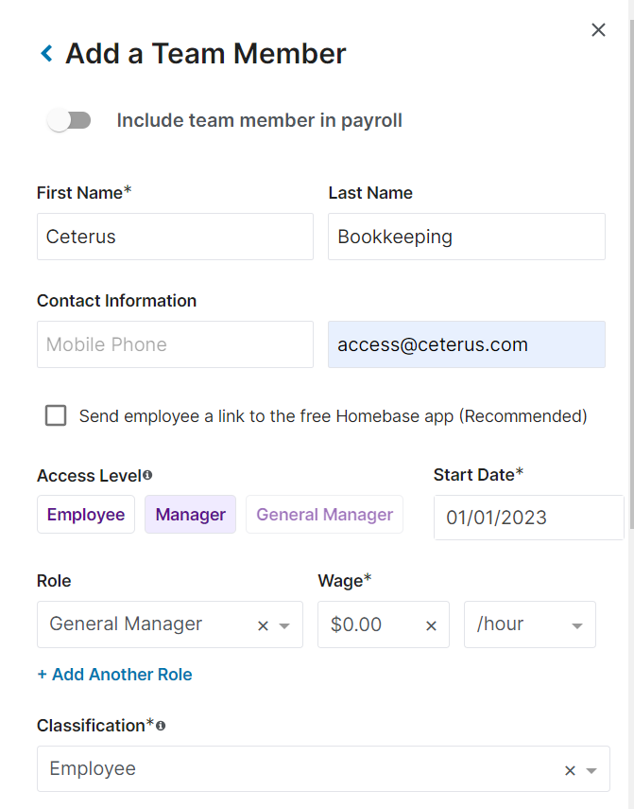Screen dimensions: 634x809
Task: Click the Classification info icon
Action: point(161,726)
